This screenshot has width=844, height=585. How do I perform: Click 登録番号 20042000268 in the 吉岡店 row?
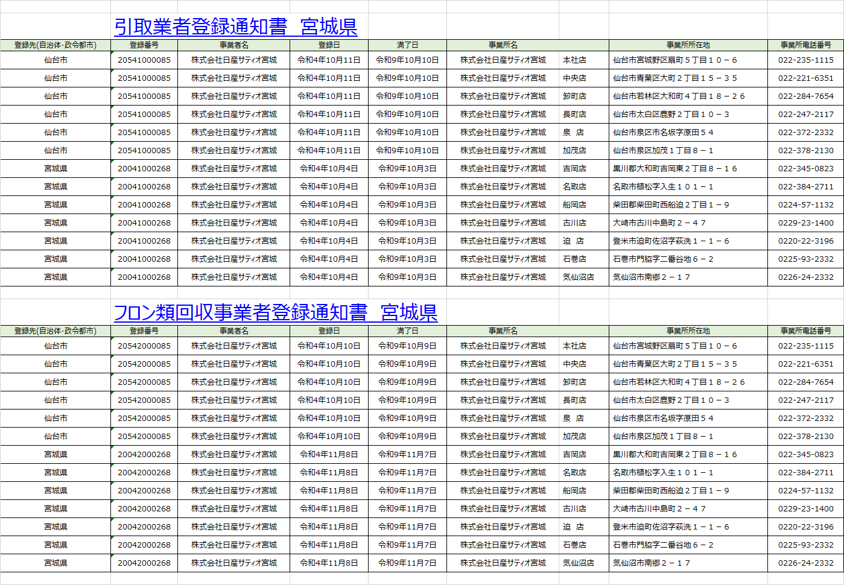(x=144, y=455)
